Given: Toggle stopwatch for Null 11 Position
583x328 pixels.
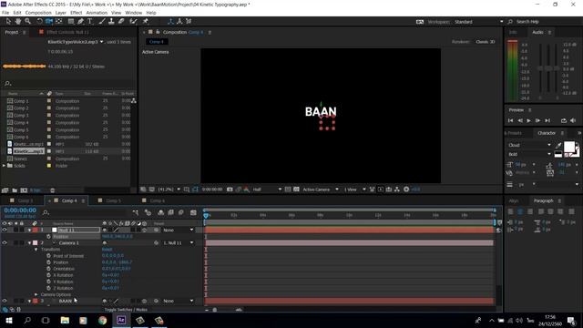Looking at the screenshot, I should 48,237.
